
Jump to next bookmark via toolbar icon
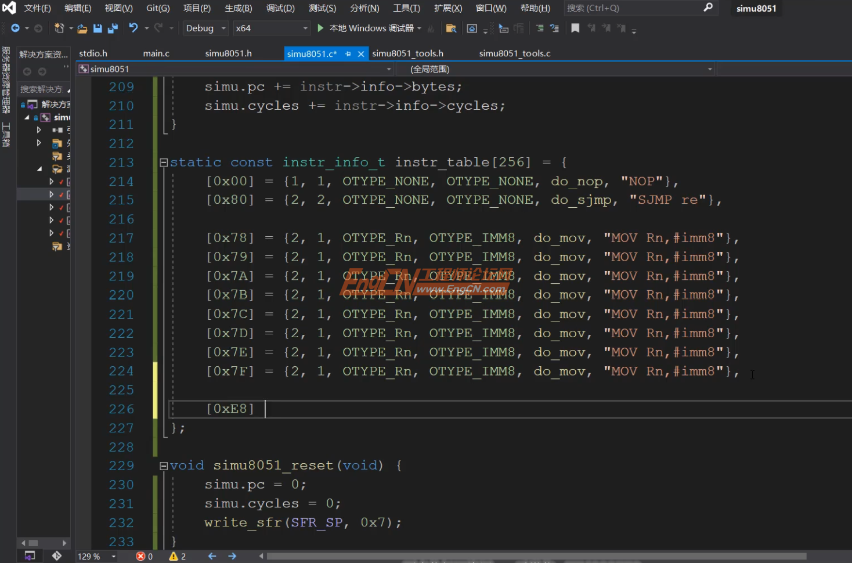[607, 28]
